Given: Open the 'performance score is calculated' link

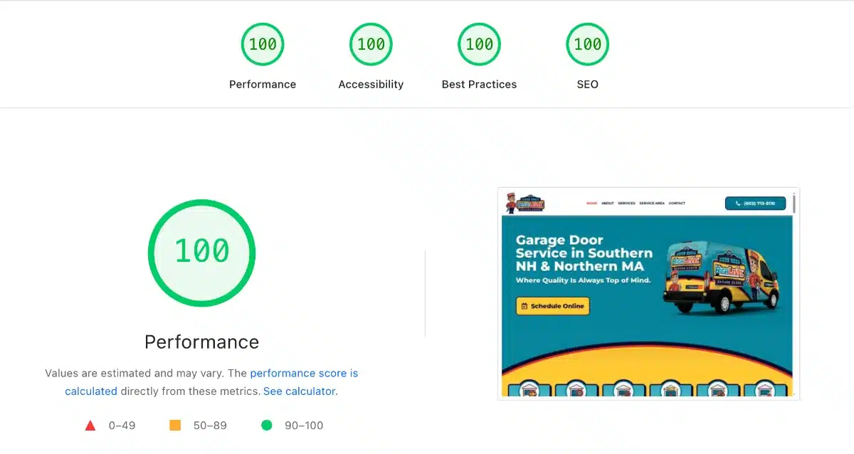Looking at the screenshot, I should coord(304,373).
